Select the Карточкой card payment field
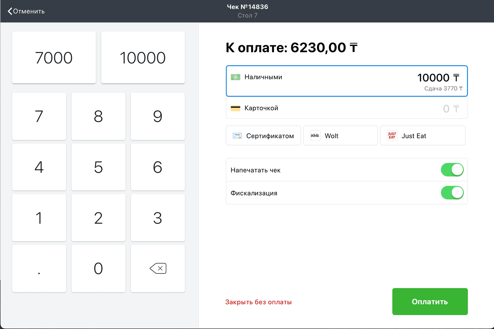494x329 pixels. [347, 108]
